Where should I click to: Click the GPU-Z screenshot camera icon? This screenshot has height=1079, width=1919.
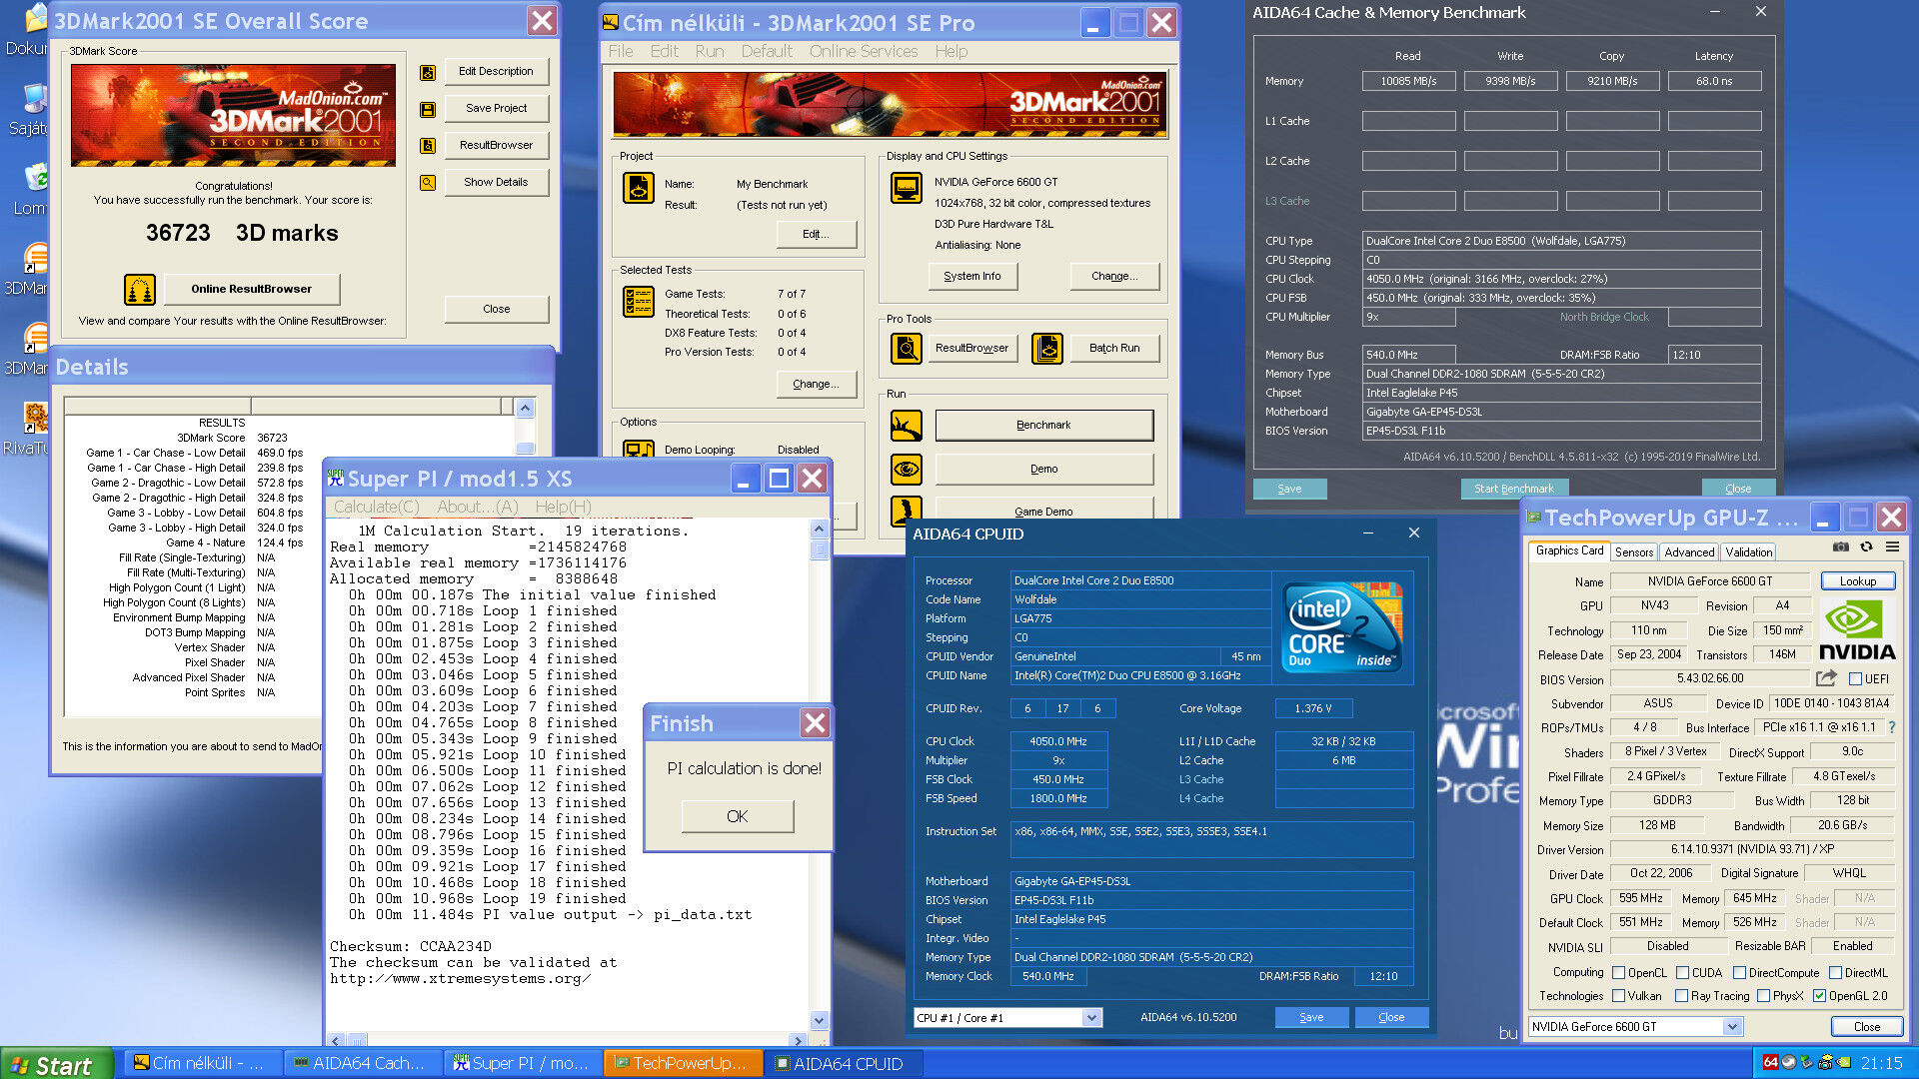1840,547
